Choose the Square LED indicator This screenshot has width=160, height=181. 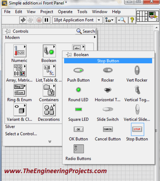[78, 109]
